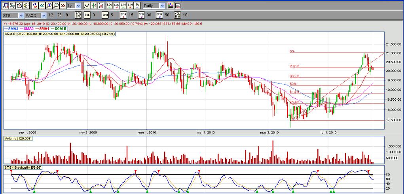404x194 pixels.
Task: Click the STS - Stochastic panel label
Action: (x=23, y=168)
